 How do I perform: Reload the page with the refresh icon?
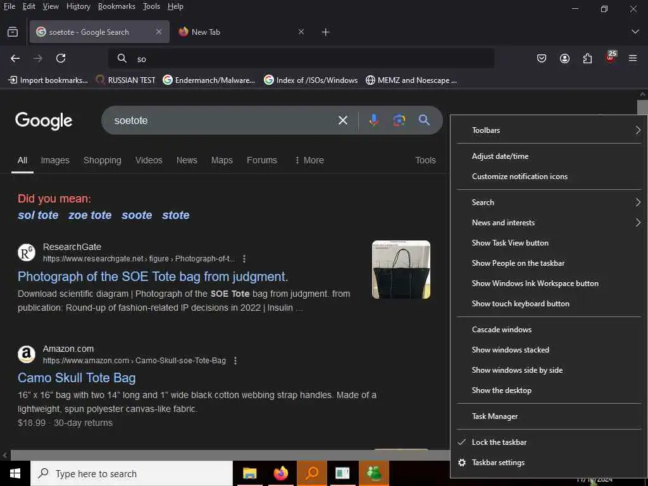61,58
